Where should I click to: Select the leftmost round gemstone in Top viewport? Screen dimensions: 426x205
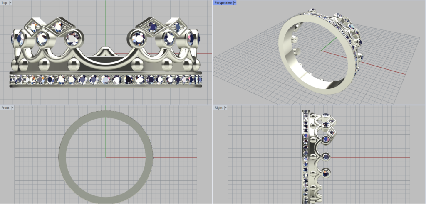point(16,39)
